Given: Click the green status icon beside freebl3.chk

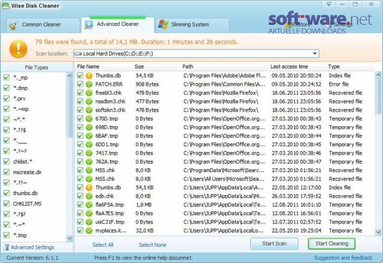Looking at the screenshot, I should click(x=89, y=93).
